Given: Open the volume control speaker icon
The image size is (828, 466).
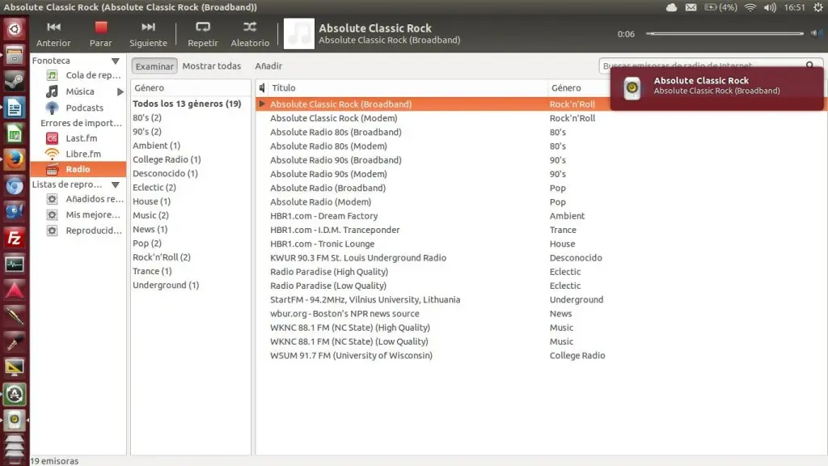Looking at the screenshot, I should tap(816, 34).
